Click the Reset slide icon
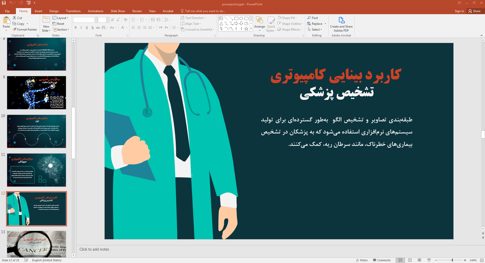Screen dimensions: 485x263 point(54,24)
